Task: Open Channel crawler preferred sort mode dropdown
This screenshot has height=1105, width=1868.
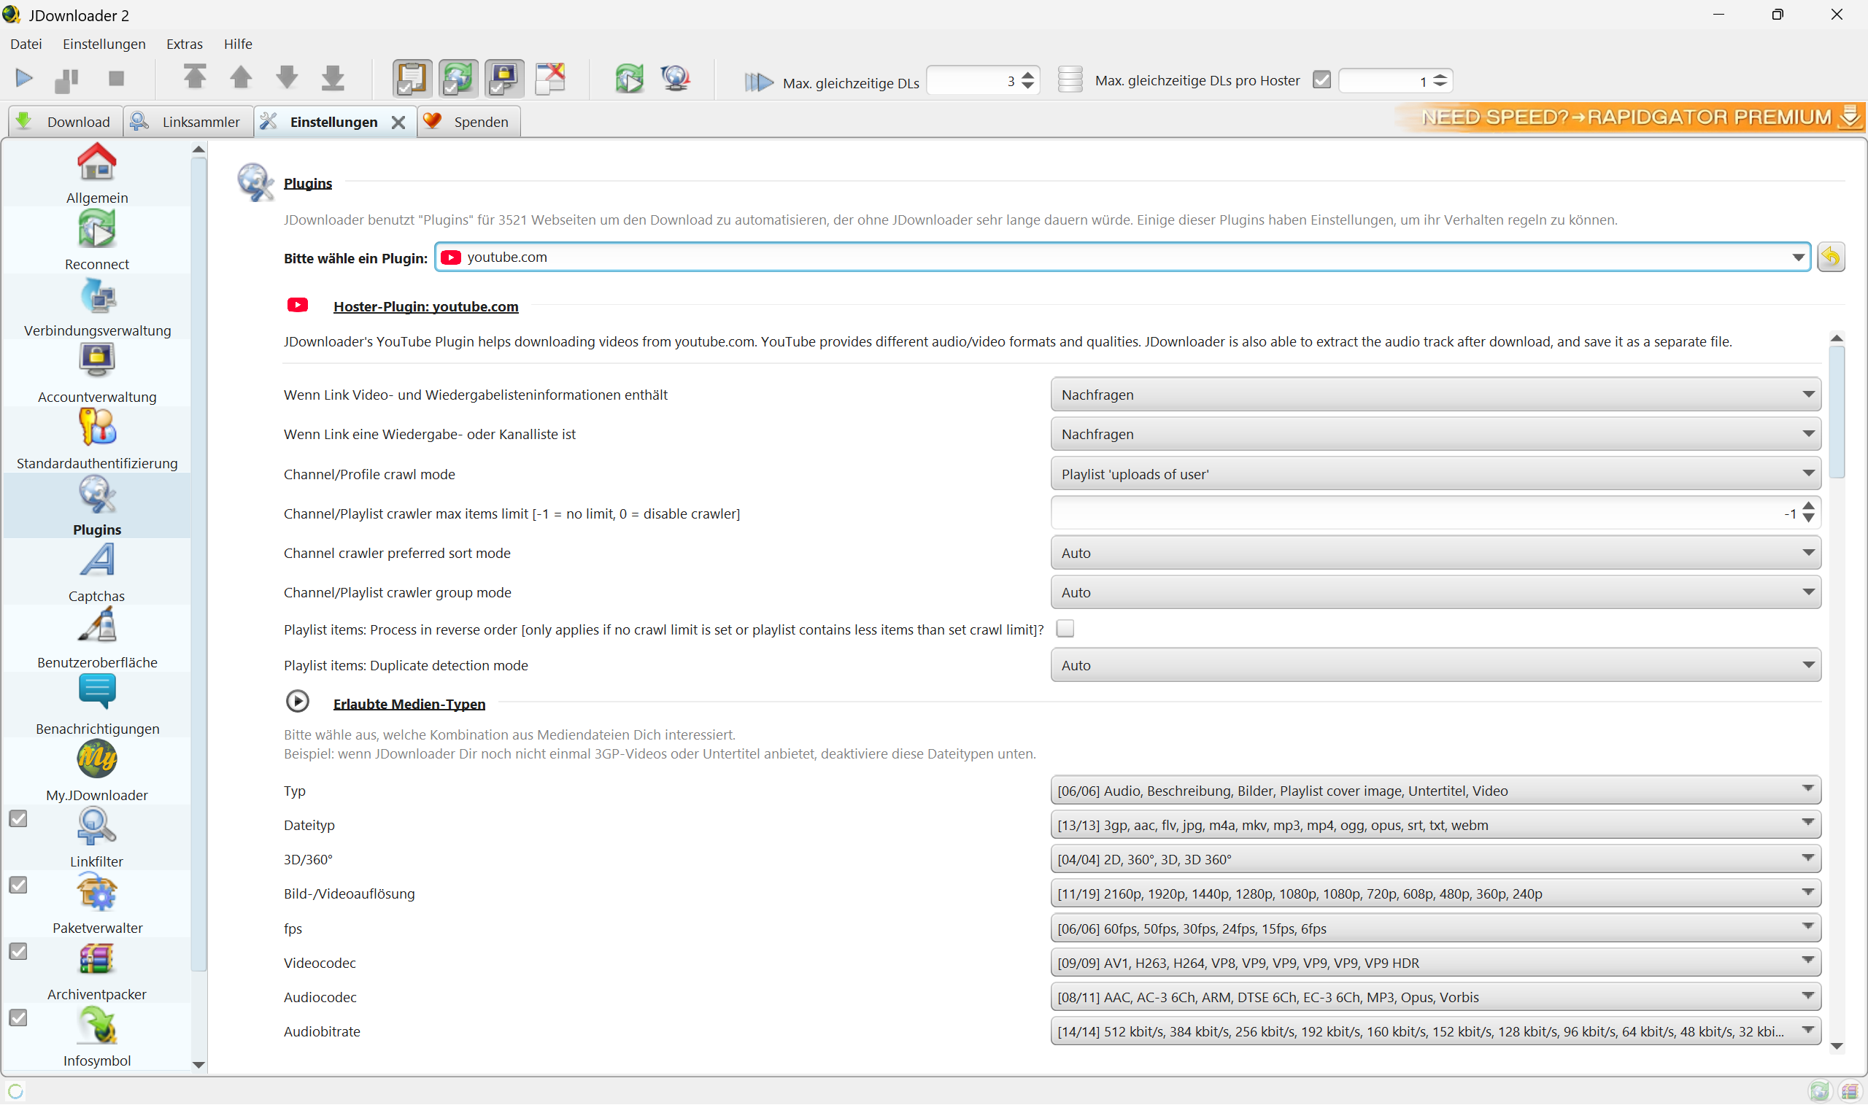Action: pos(1435,553)
